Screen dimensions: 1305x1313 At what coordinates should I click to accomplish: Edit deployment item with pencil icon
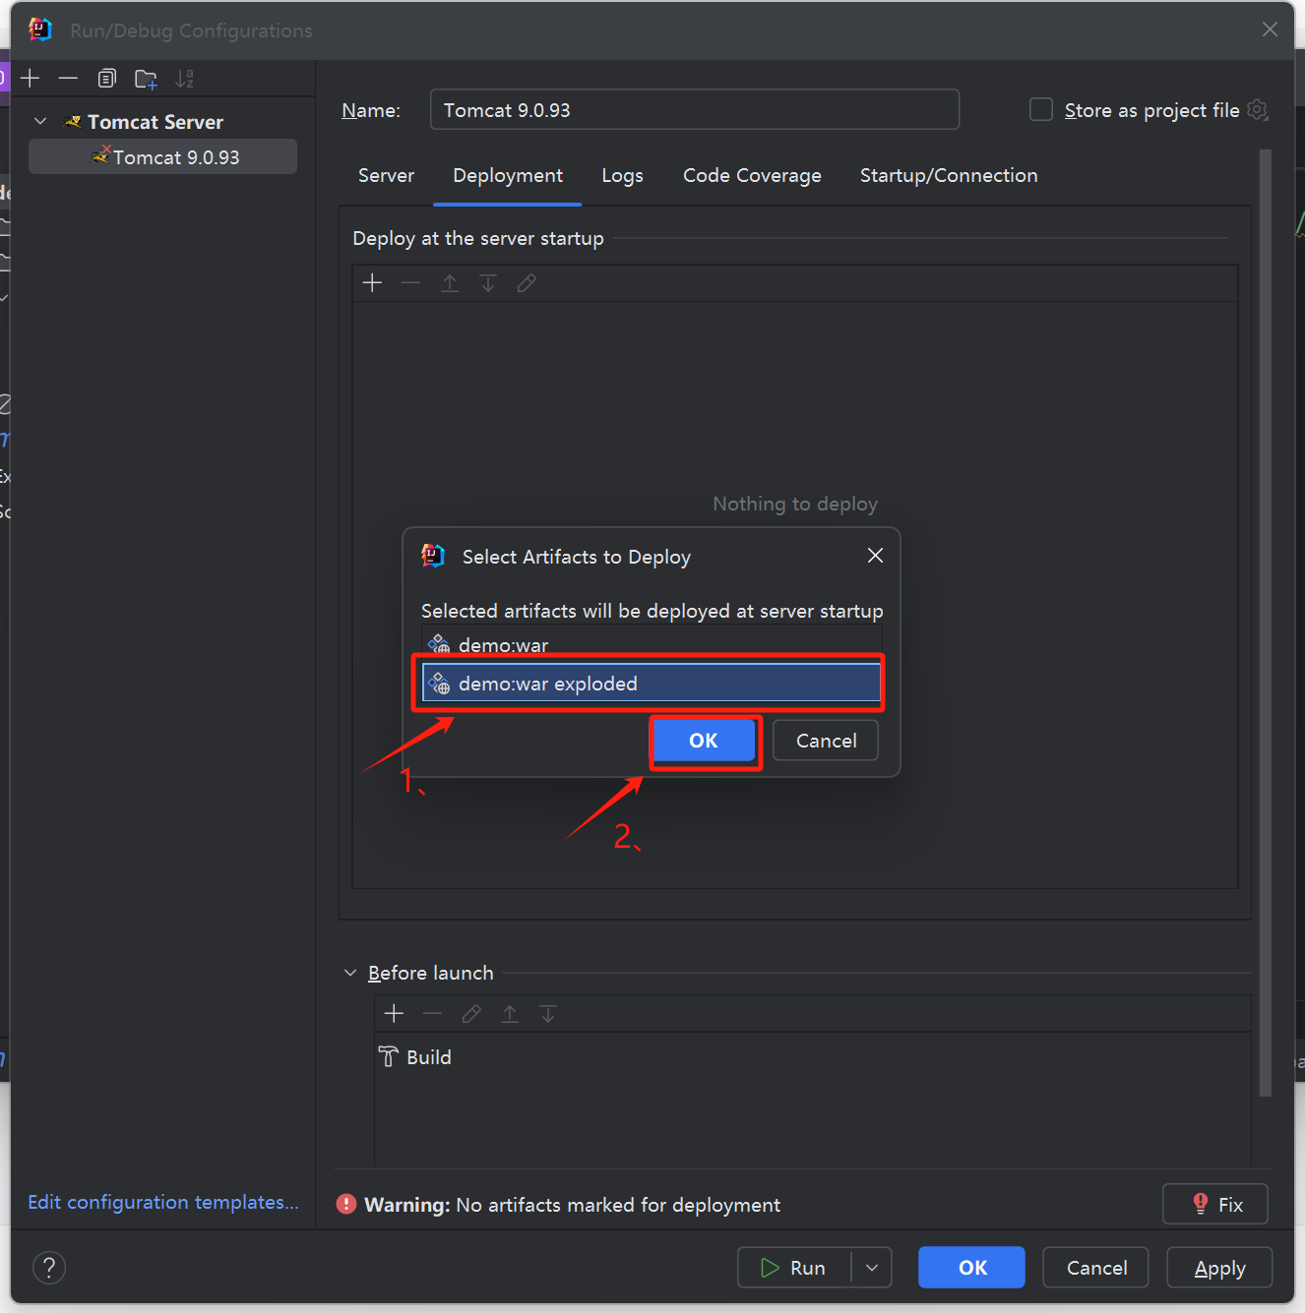click(x=527, y=283)
